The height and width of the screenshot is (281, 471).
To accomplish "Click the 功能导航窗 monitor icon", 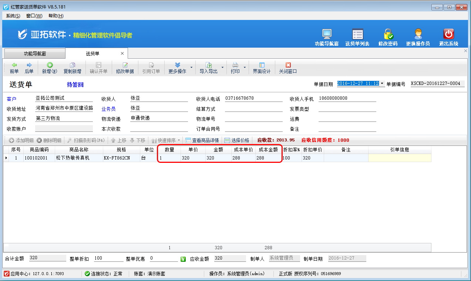I will 326,34.
